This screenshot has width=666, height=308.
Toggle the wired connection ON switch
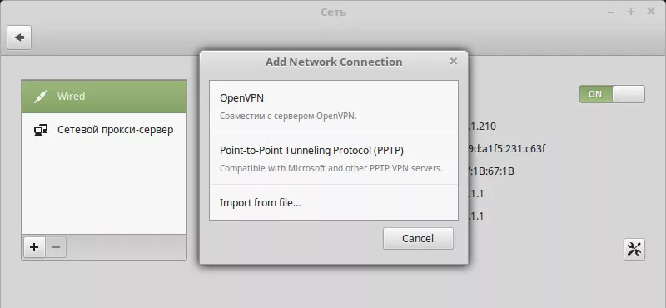612,94
